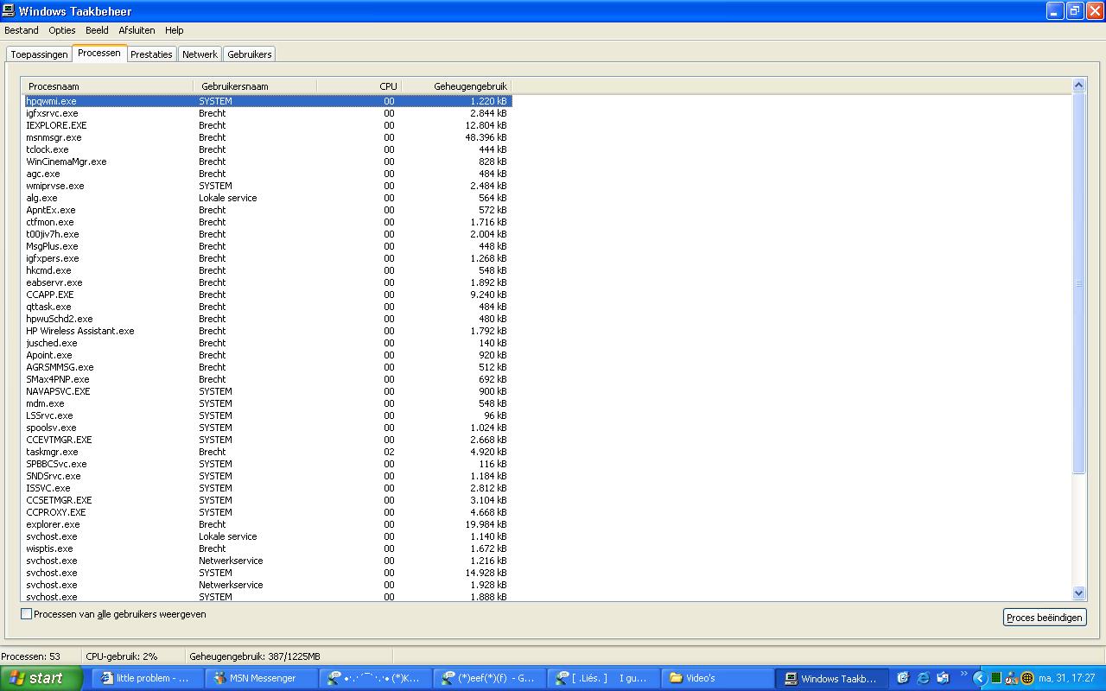Expand quick launch overflow chevron
1106x691 pixels.
tap(963, 675)
